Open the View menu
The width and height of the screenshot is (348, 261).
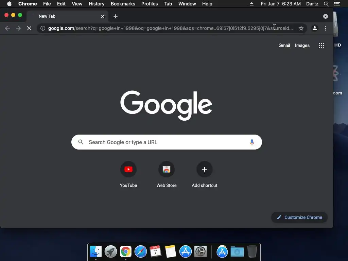click(x=77, y=4)
